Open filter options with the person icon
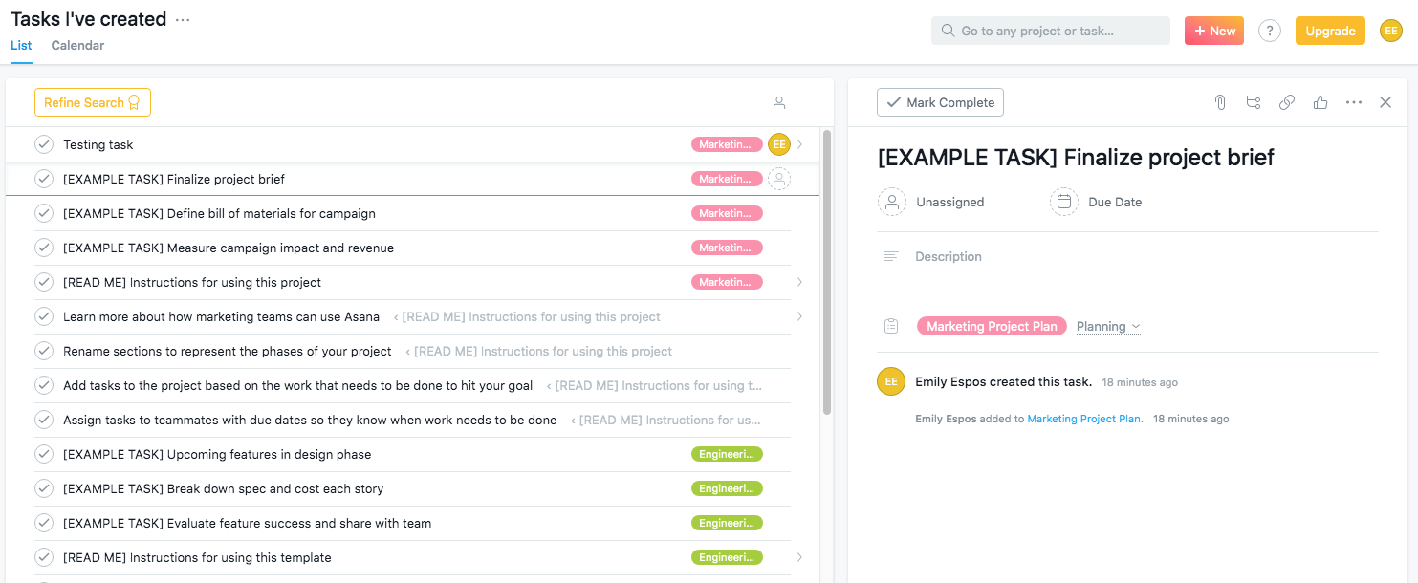Image resolution: width=1418 pixels, height=583 pixels. coord(779,102)
